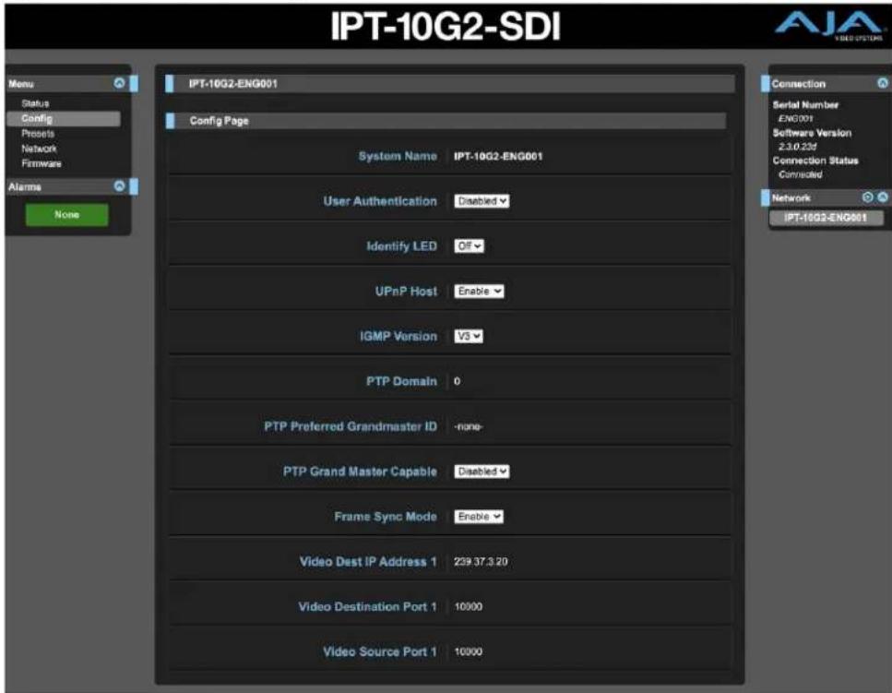This screenshot has height=693, width=892.
Task: Open the UPnP Host dropdown
Action: point(479,291)
